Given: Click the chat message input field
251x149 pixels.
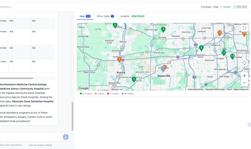Looking at the screenshot, I should [31, 137].
